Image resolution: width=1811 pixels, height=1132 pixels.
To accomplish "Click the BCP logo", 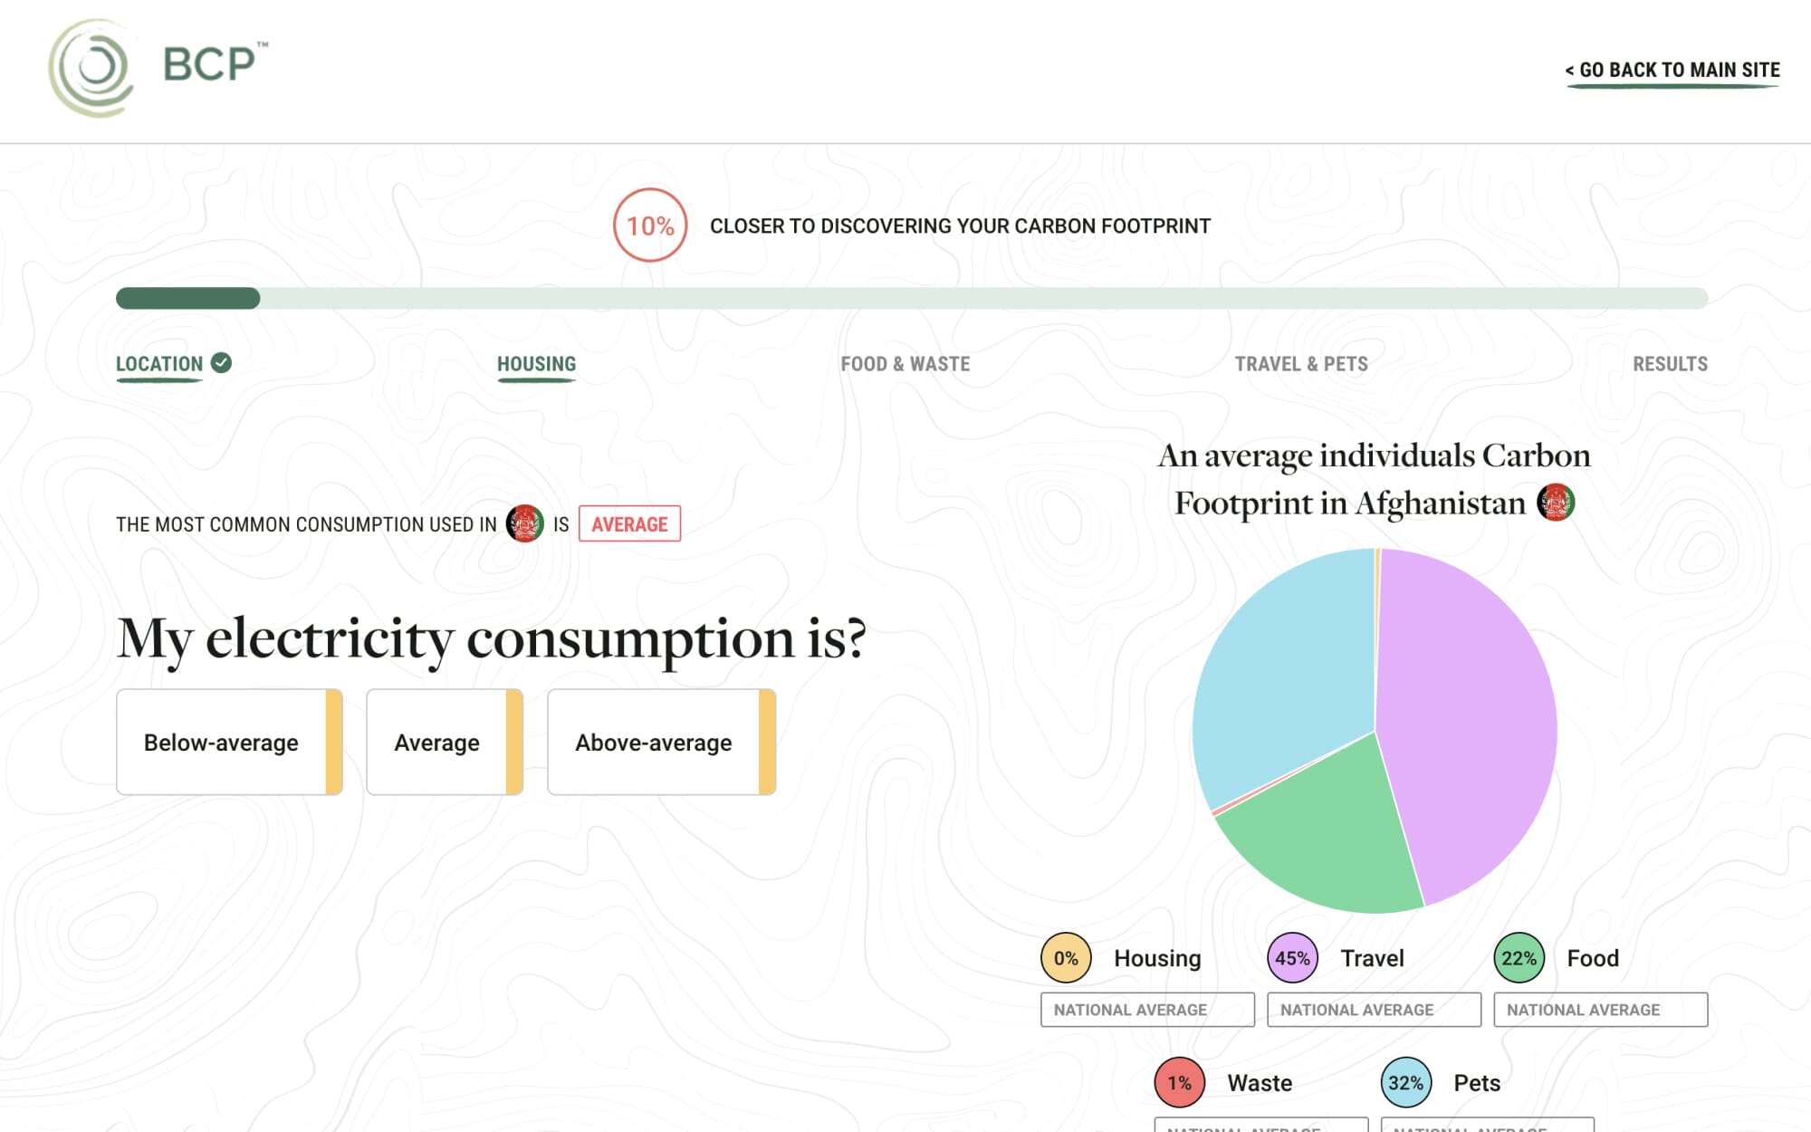I will (x=158, y=68).
